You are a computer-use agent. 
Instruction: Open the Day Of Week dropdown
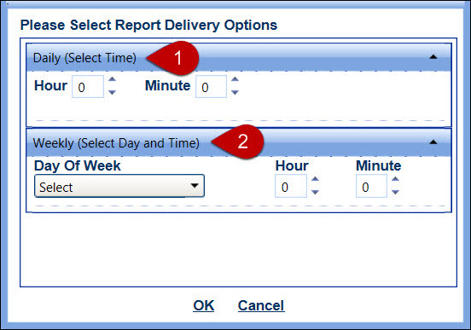tap(119, 186)
